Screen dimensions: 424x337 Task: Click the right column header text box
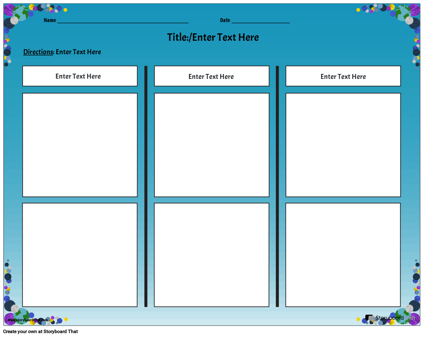(343, 76)
